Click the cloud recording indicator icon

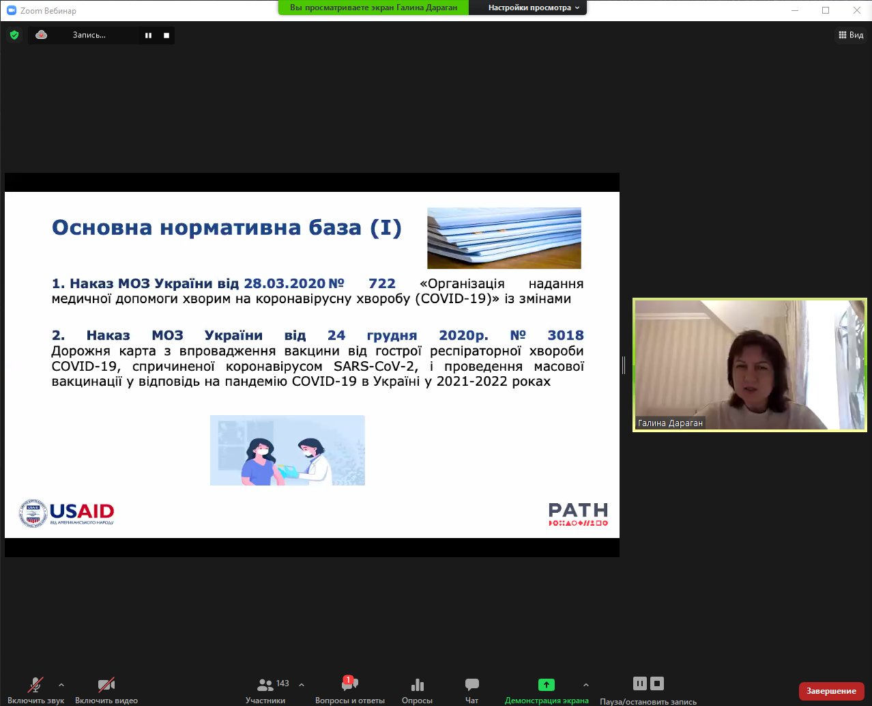[42, 35]
